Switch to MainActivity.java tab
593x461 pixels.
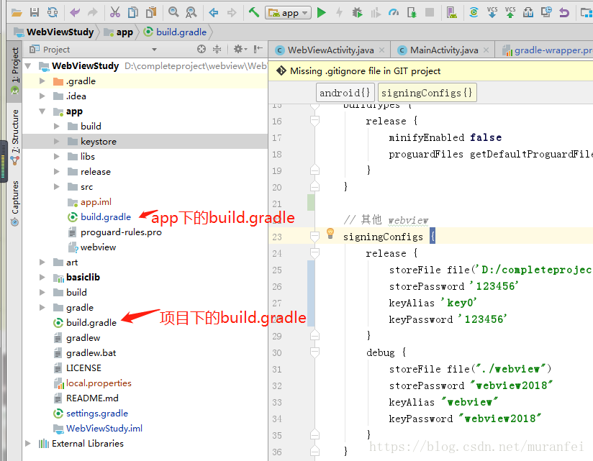(x=443, y=50)
